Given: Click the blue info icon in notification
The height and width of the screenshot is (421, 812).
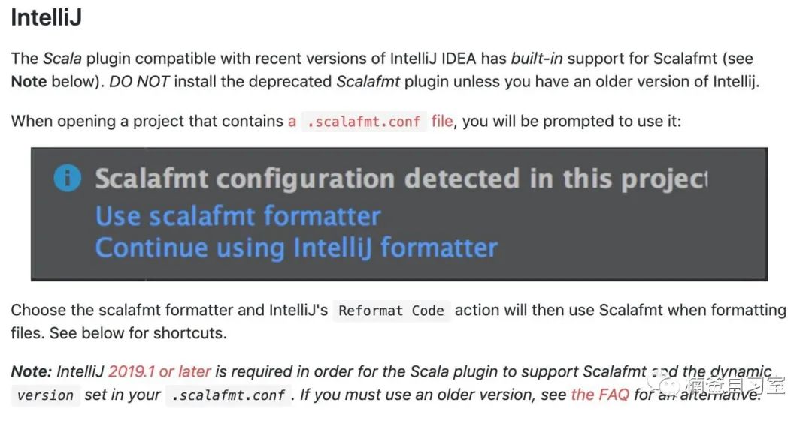Looking at the screenshot, I should pos(68,179).
